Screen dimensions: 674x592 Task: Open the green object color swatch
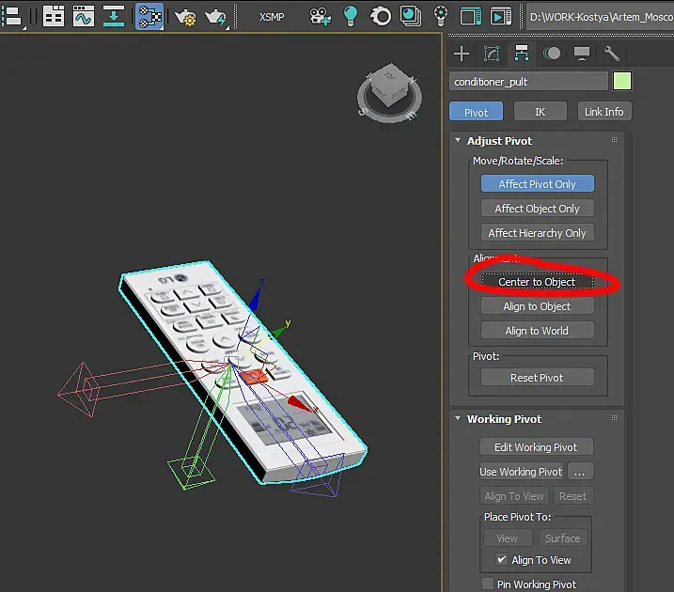point(622,81)
